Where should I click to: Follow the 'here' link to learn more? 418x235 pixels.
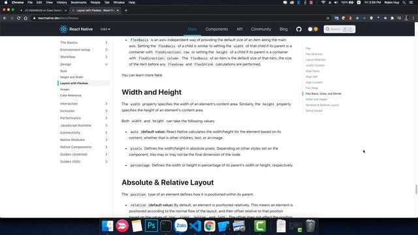[158, 75]
